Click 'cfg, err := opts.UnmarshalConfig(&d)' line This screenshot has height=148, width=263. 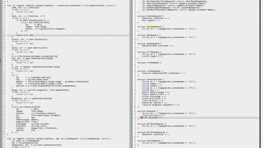tap(32, 58)
